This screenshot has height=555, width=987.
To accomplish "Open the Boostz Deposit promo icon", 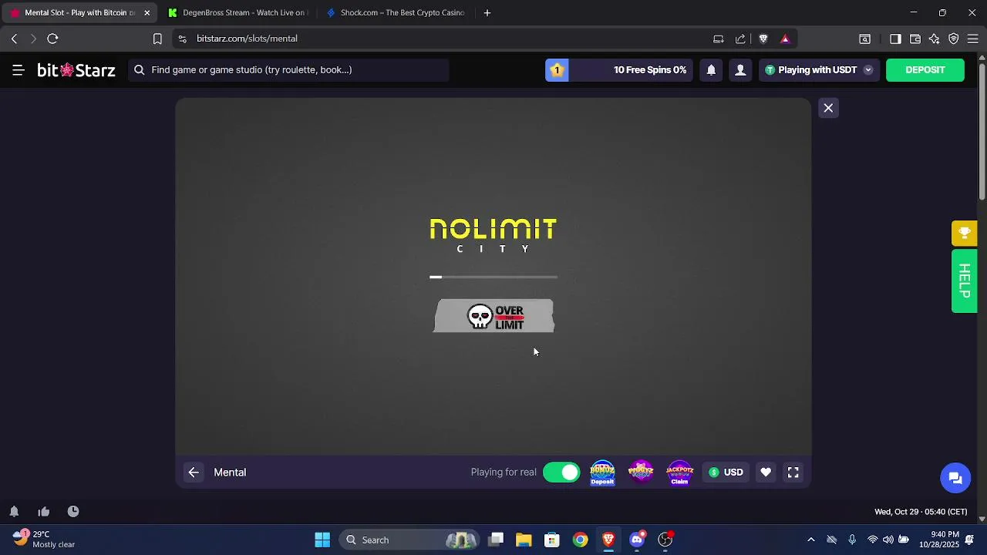I will coord(602,473).
